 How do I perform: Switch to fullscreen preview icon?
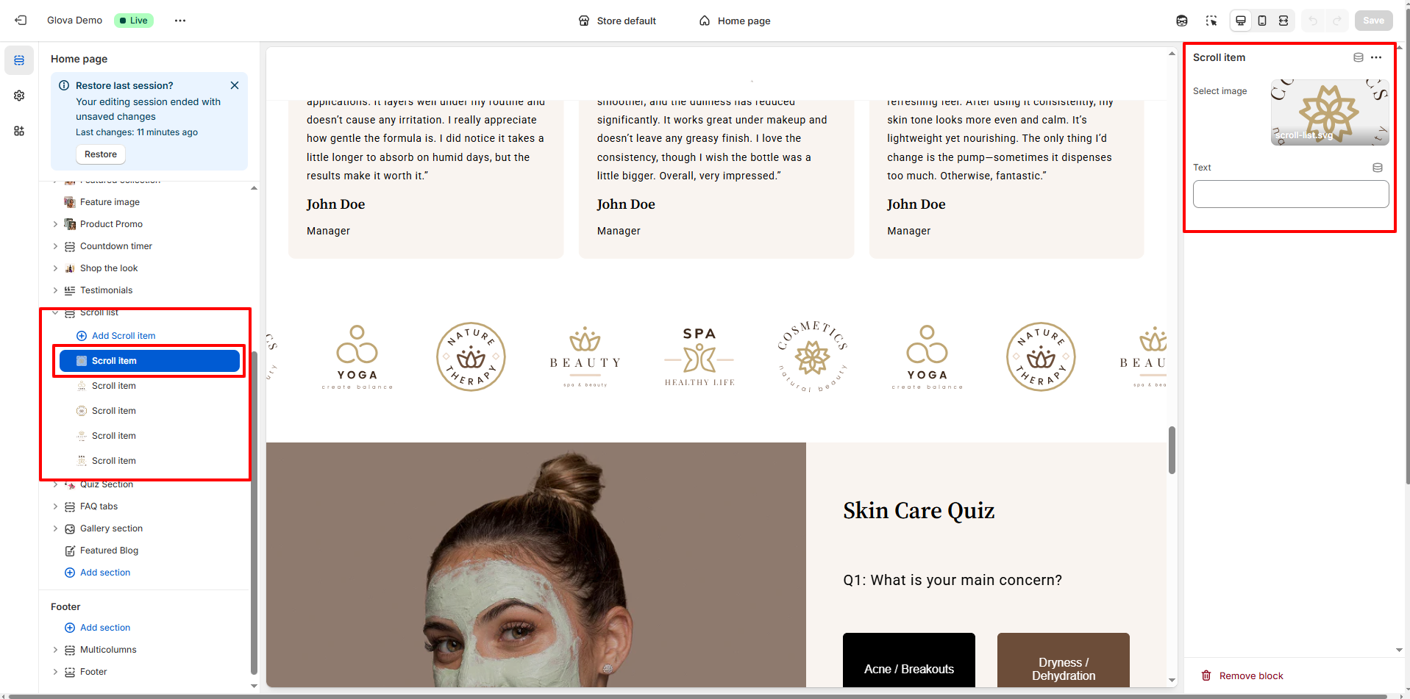tap(1283, 21)
